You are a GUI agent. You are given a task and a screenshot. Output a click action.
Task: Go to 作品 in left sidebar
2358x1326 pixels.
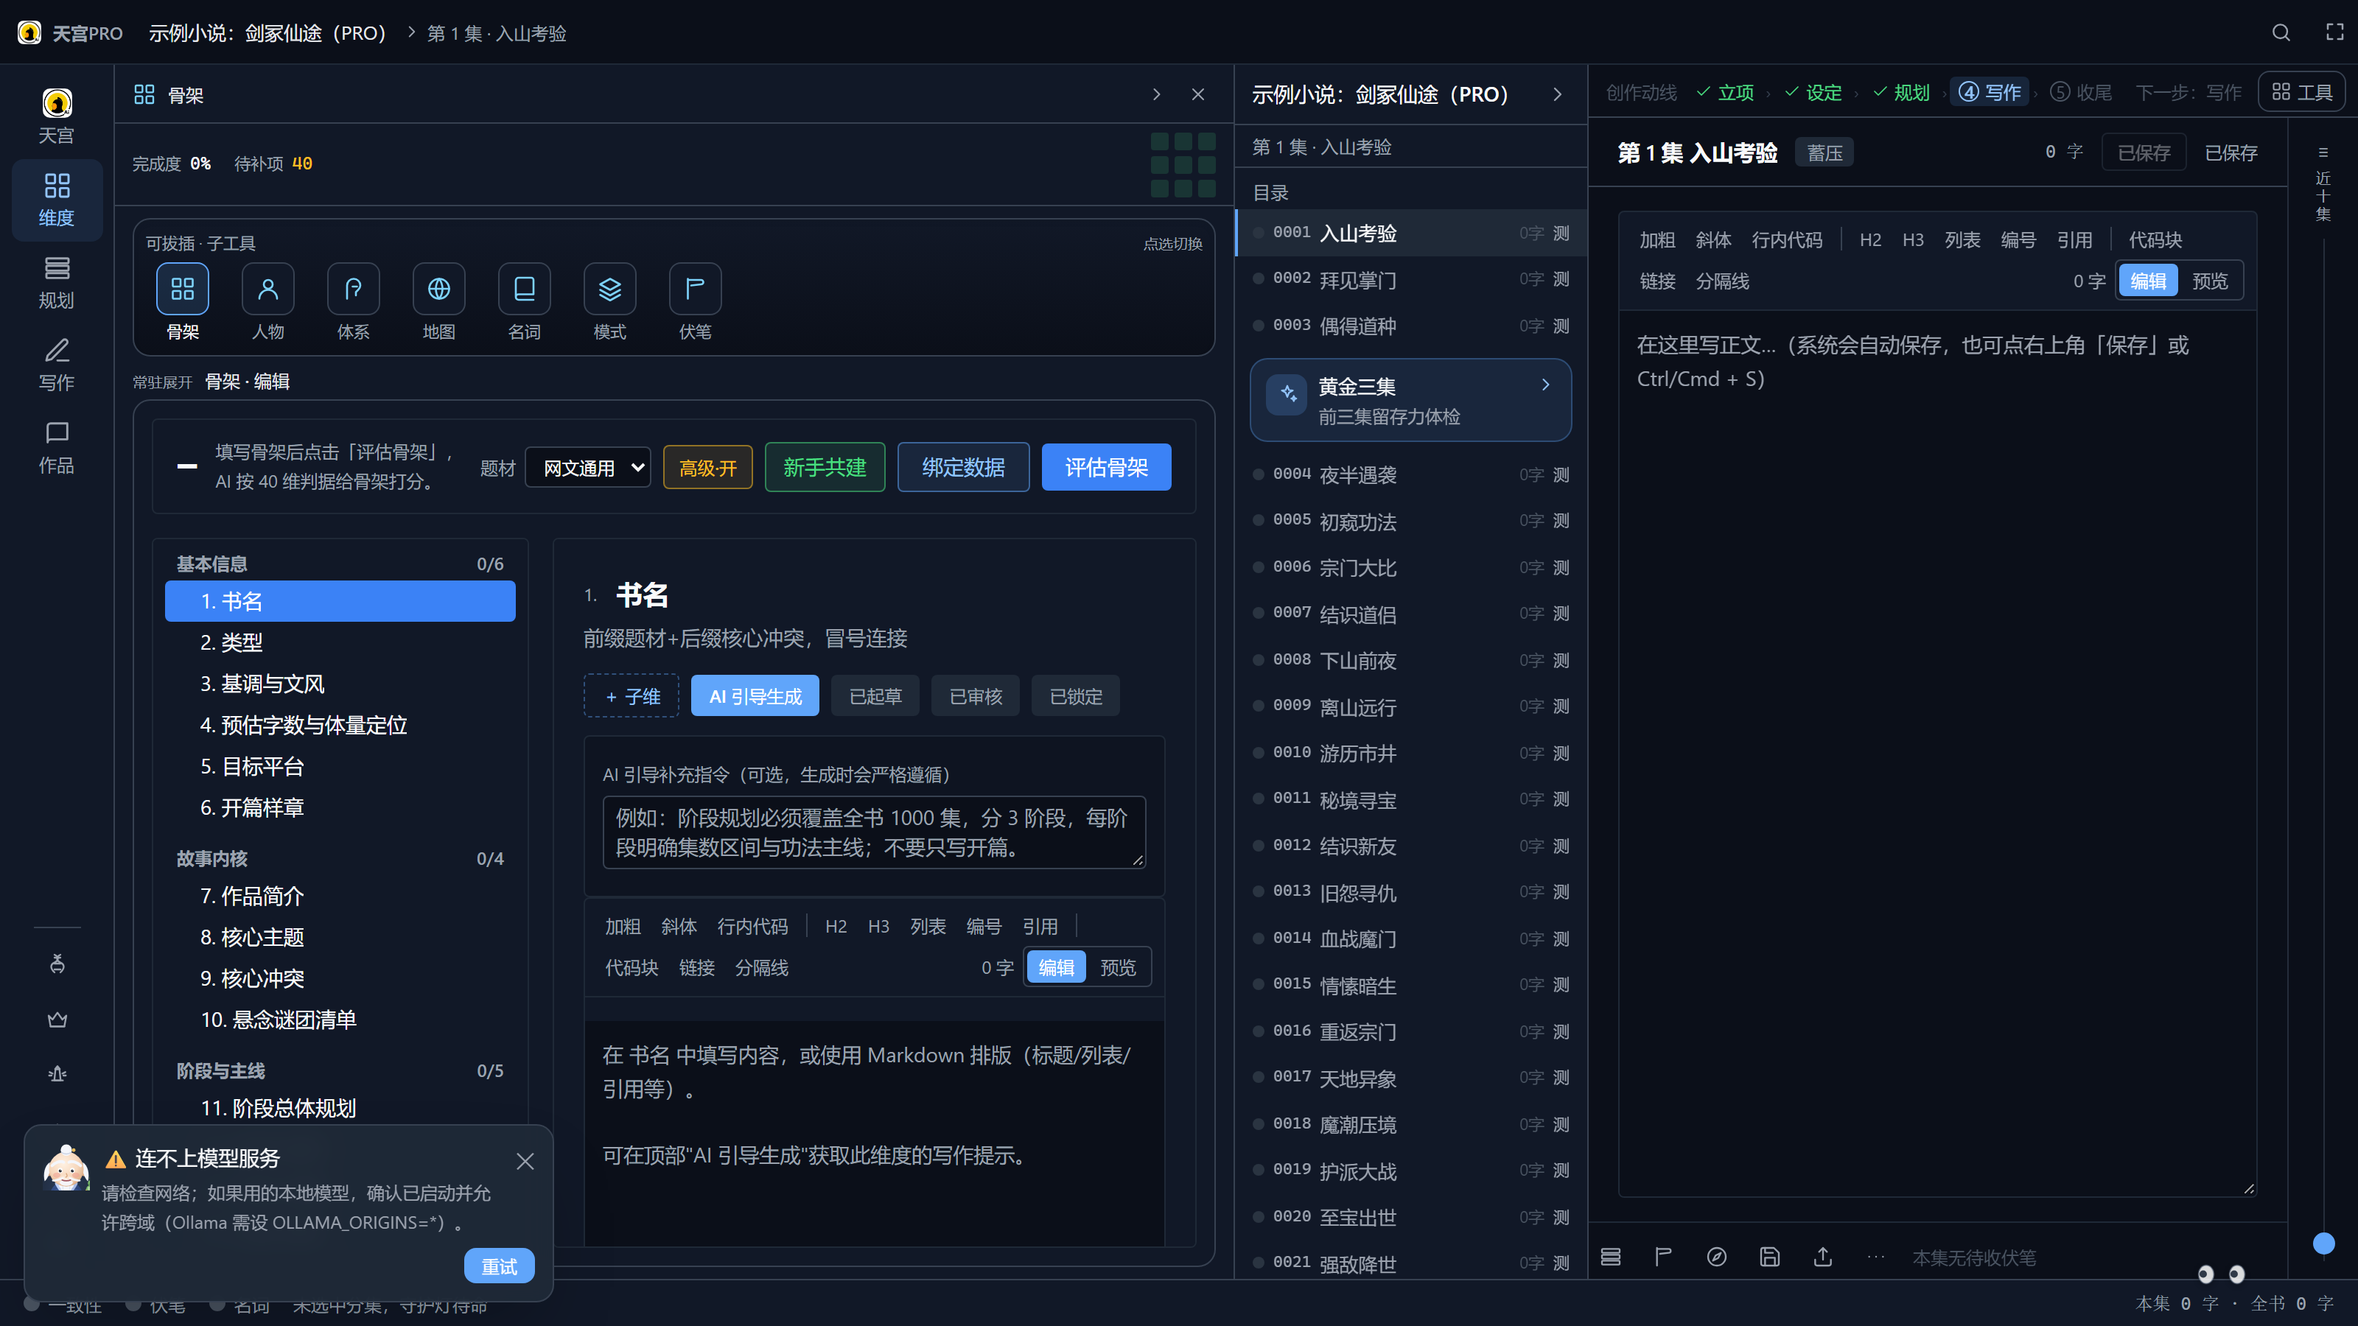coord(57,446)
